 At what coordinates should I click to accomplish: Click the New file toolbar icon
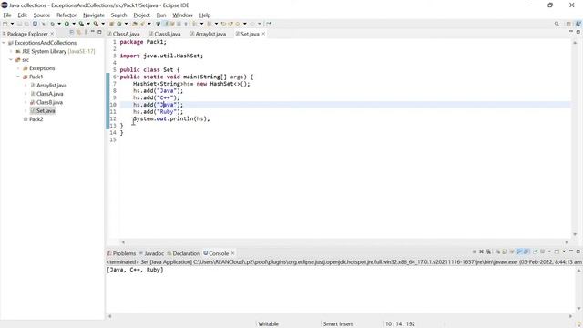[x=5, y=24]
